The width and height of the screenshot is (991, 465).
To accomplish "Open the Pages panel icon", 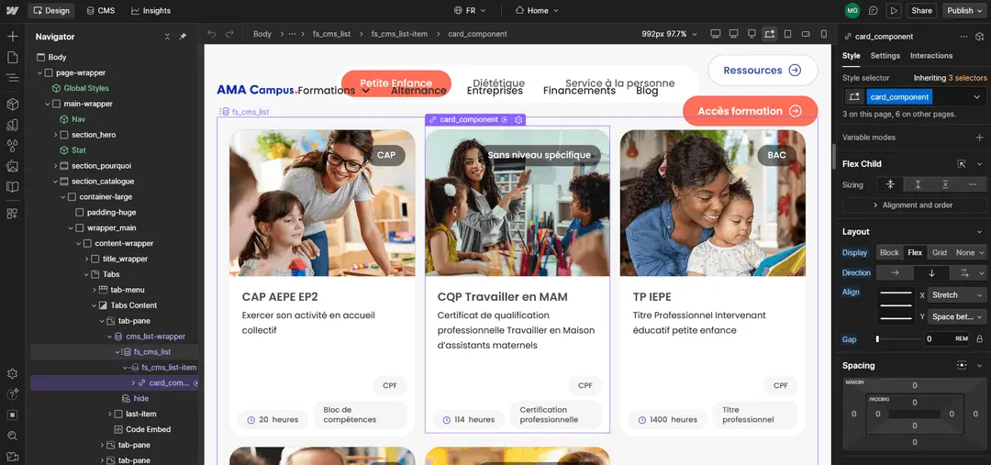I will [x=12, y=58].
